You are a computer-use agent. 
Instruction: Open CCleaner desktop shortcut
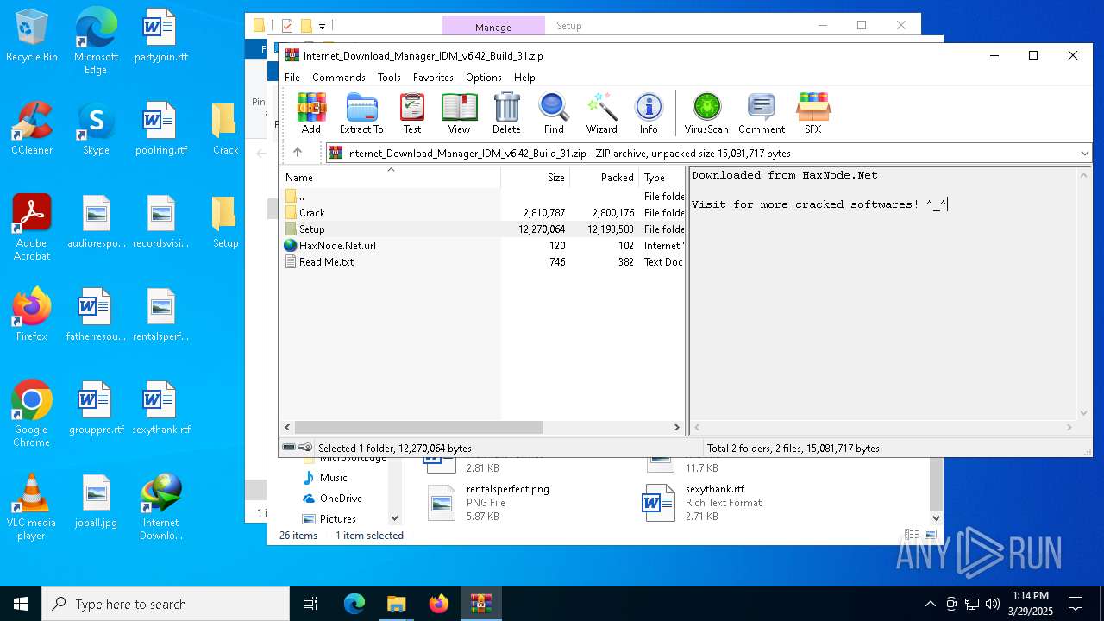tap(32, 129)
